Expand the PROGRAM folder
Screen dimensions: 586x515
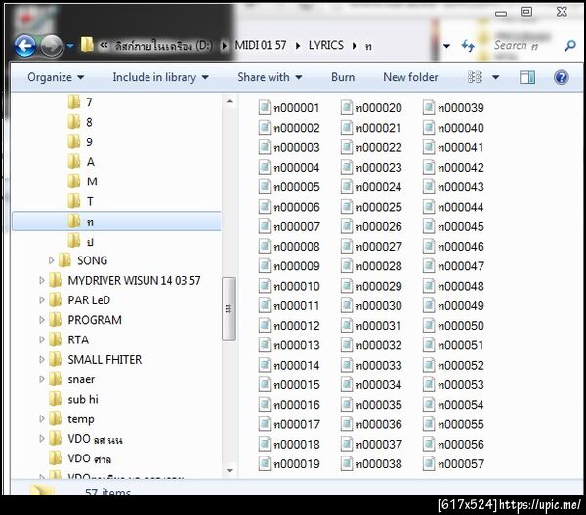click(42, 320)
